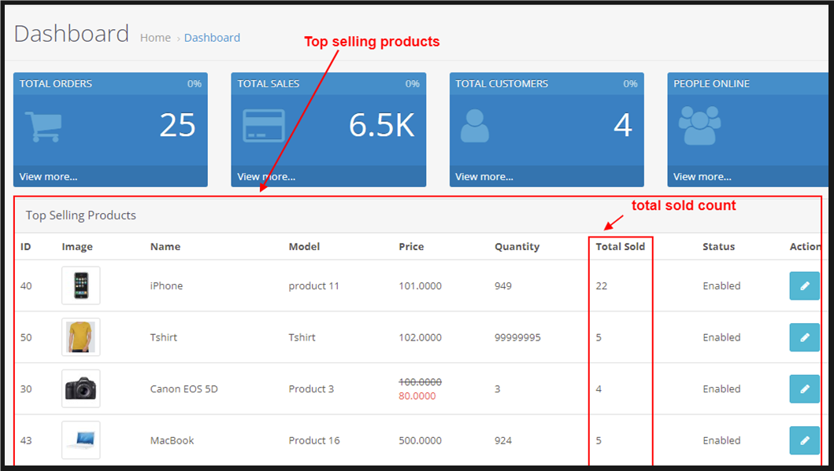The image size is (834, 471).
Task: Click the iPhone product thumbnail
Action: (x=81, y=286)
